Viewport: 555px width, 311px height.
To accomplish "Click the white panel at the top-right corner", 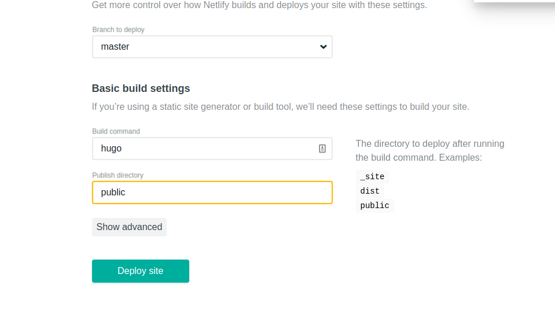I will [x=514, y=1].
